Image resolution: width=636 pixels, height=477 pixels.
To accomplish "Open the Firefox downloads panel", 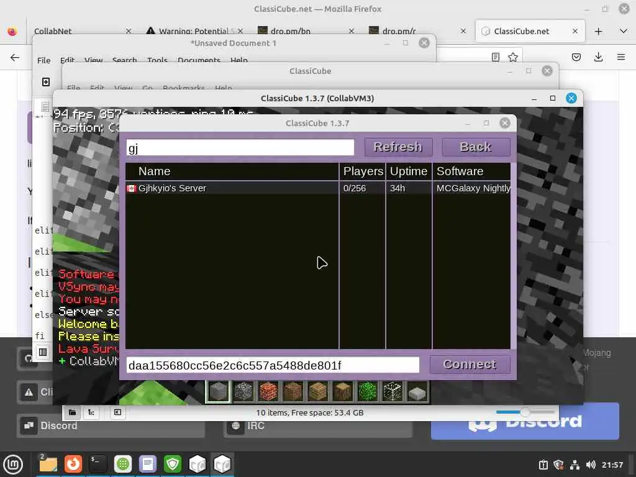I will coord(598,57).
